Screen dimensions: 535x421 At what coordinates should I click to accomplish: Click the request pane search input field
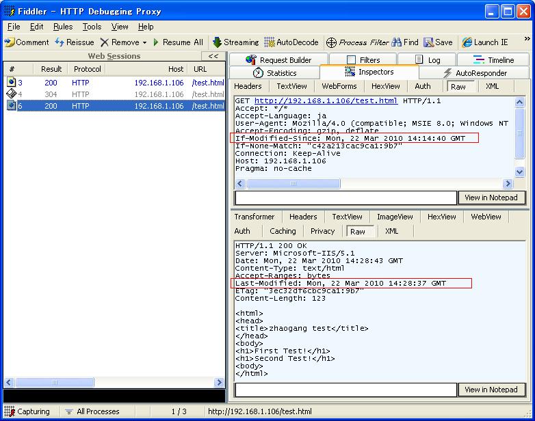pyautogui.click(x=345, y=198)
